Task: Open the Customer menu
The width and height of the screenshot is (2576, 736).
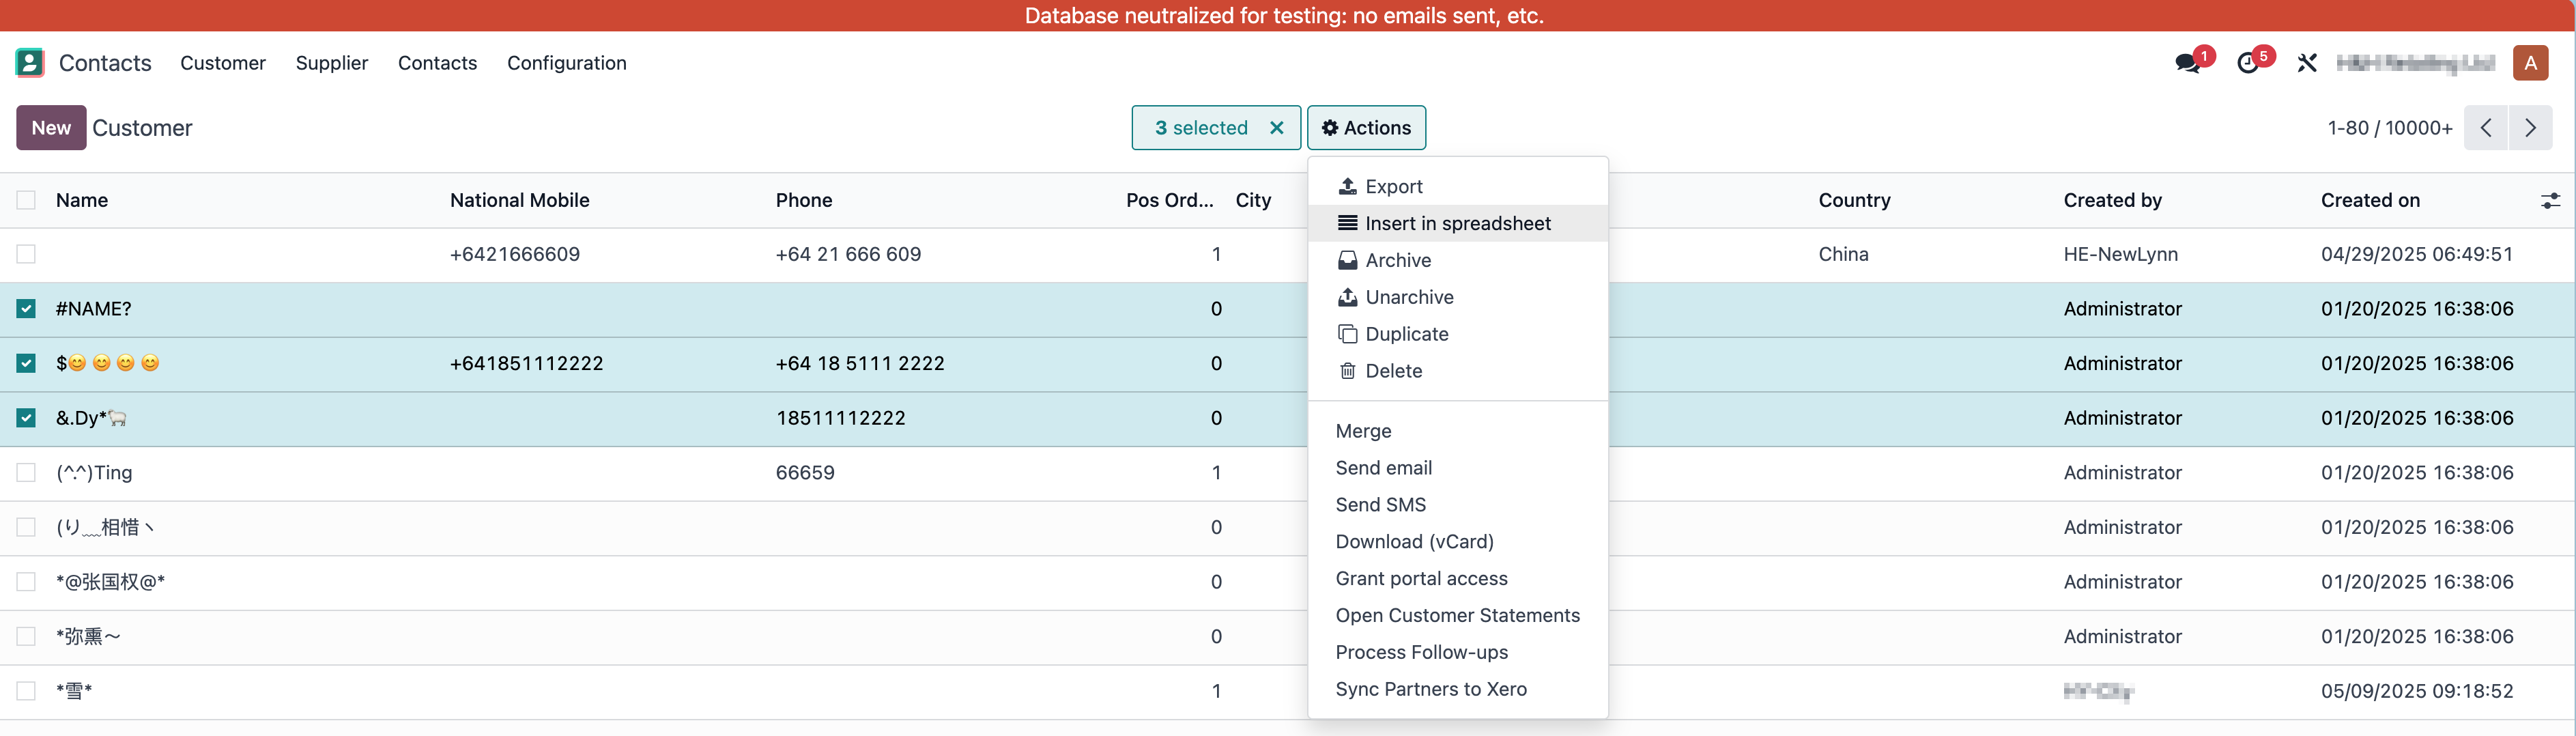Action: pos(223,63)
